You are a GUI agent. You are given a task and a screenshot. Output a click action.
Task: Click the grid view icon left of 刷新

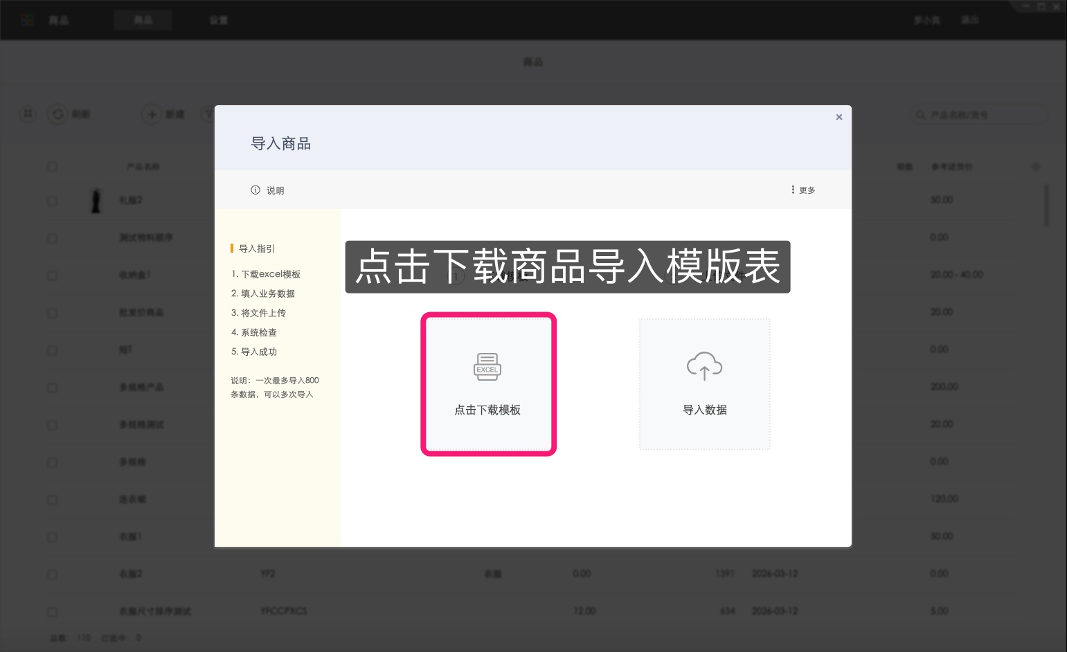point(28,114)
